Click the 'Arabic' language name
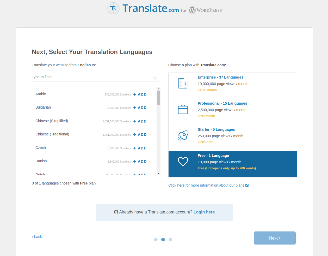Viewport: 328px width, 256px height. pos(41,94)
